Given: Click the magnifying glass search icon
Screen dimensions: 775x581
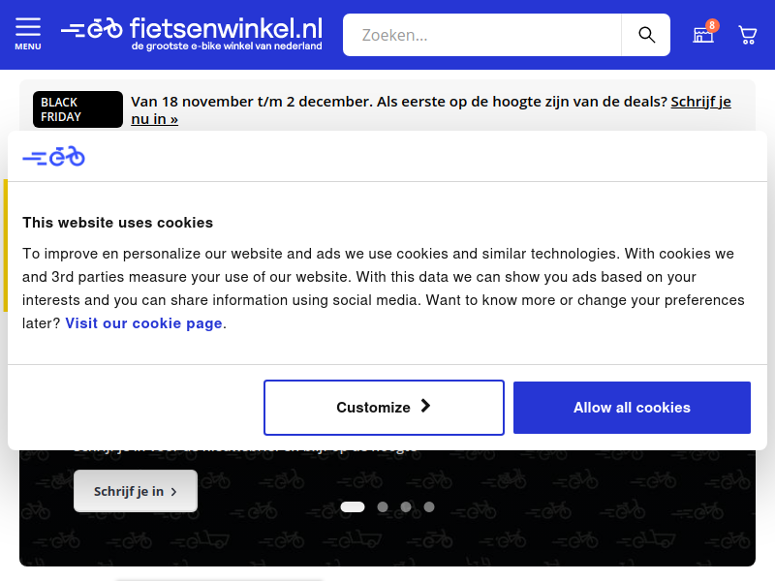Looking at the screenshot, I should click(646, 35).
